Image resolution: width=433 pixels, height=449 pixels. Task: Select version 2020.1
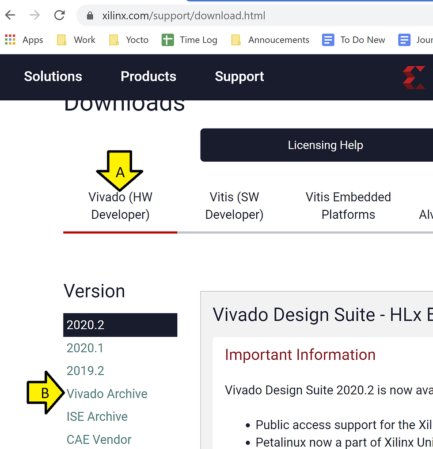pyautogui.click(x=85, y=348)
